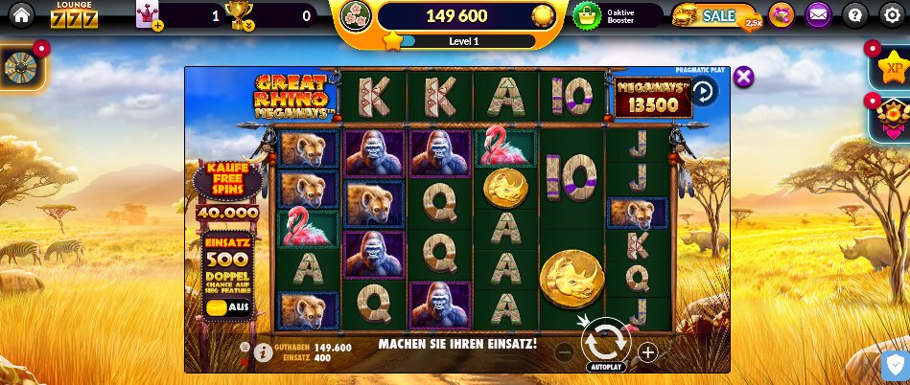Open the Lounge 777 logo
The height and width of the screenshot is (385, 910).
click(74, 15)
